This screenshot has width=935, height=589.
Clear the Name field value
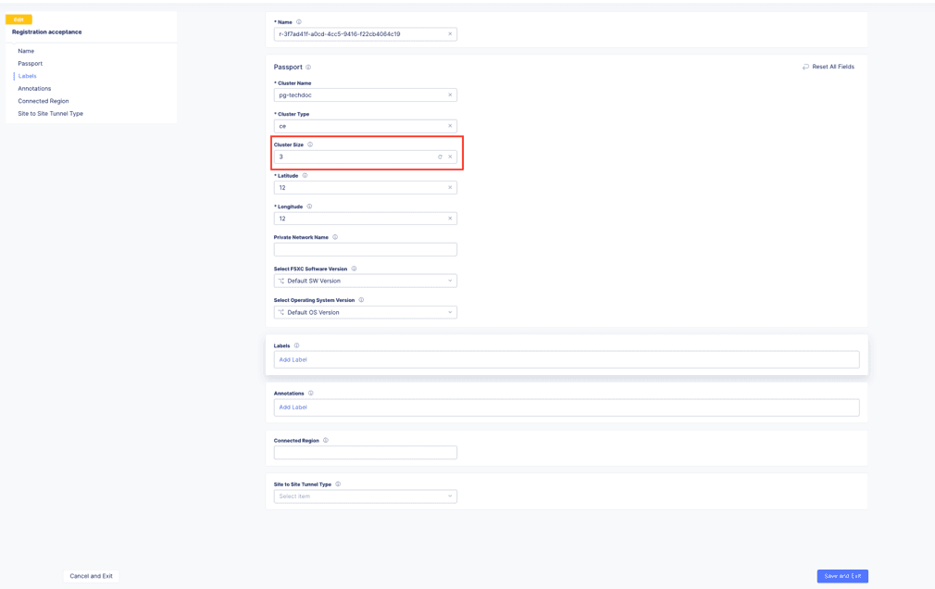[x=450, y=34]
